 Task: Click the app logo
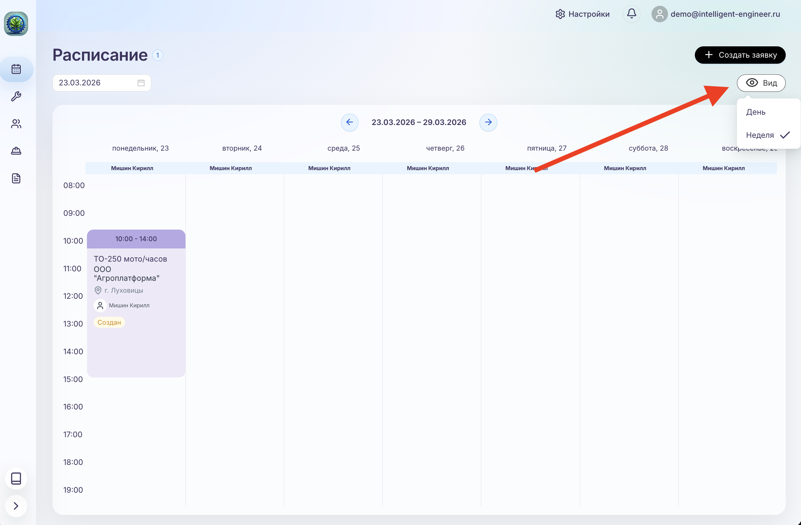pos(16,24)
